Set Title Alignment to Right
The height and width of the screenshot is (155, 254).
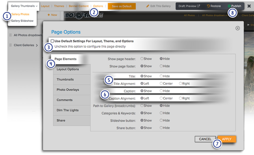pyautogui.click(x=180, y=83)
